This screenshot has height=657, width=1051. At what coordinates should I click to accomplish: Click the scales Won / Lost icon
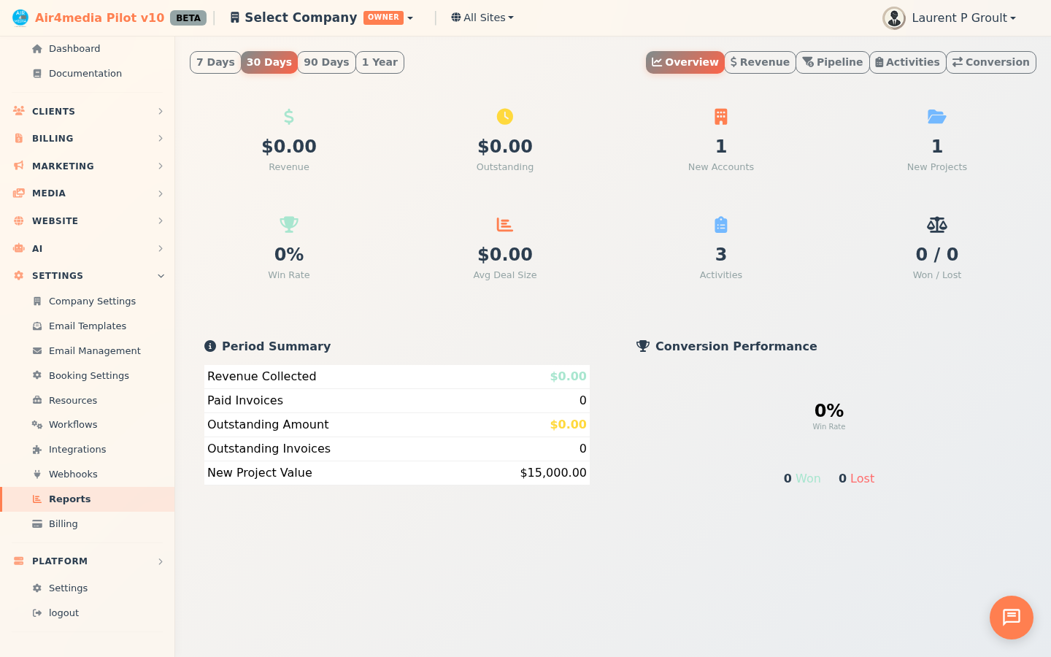pyautogui.click(x=936, y=225)
